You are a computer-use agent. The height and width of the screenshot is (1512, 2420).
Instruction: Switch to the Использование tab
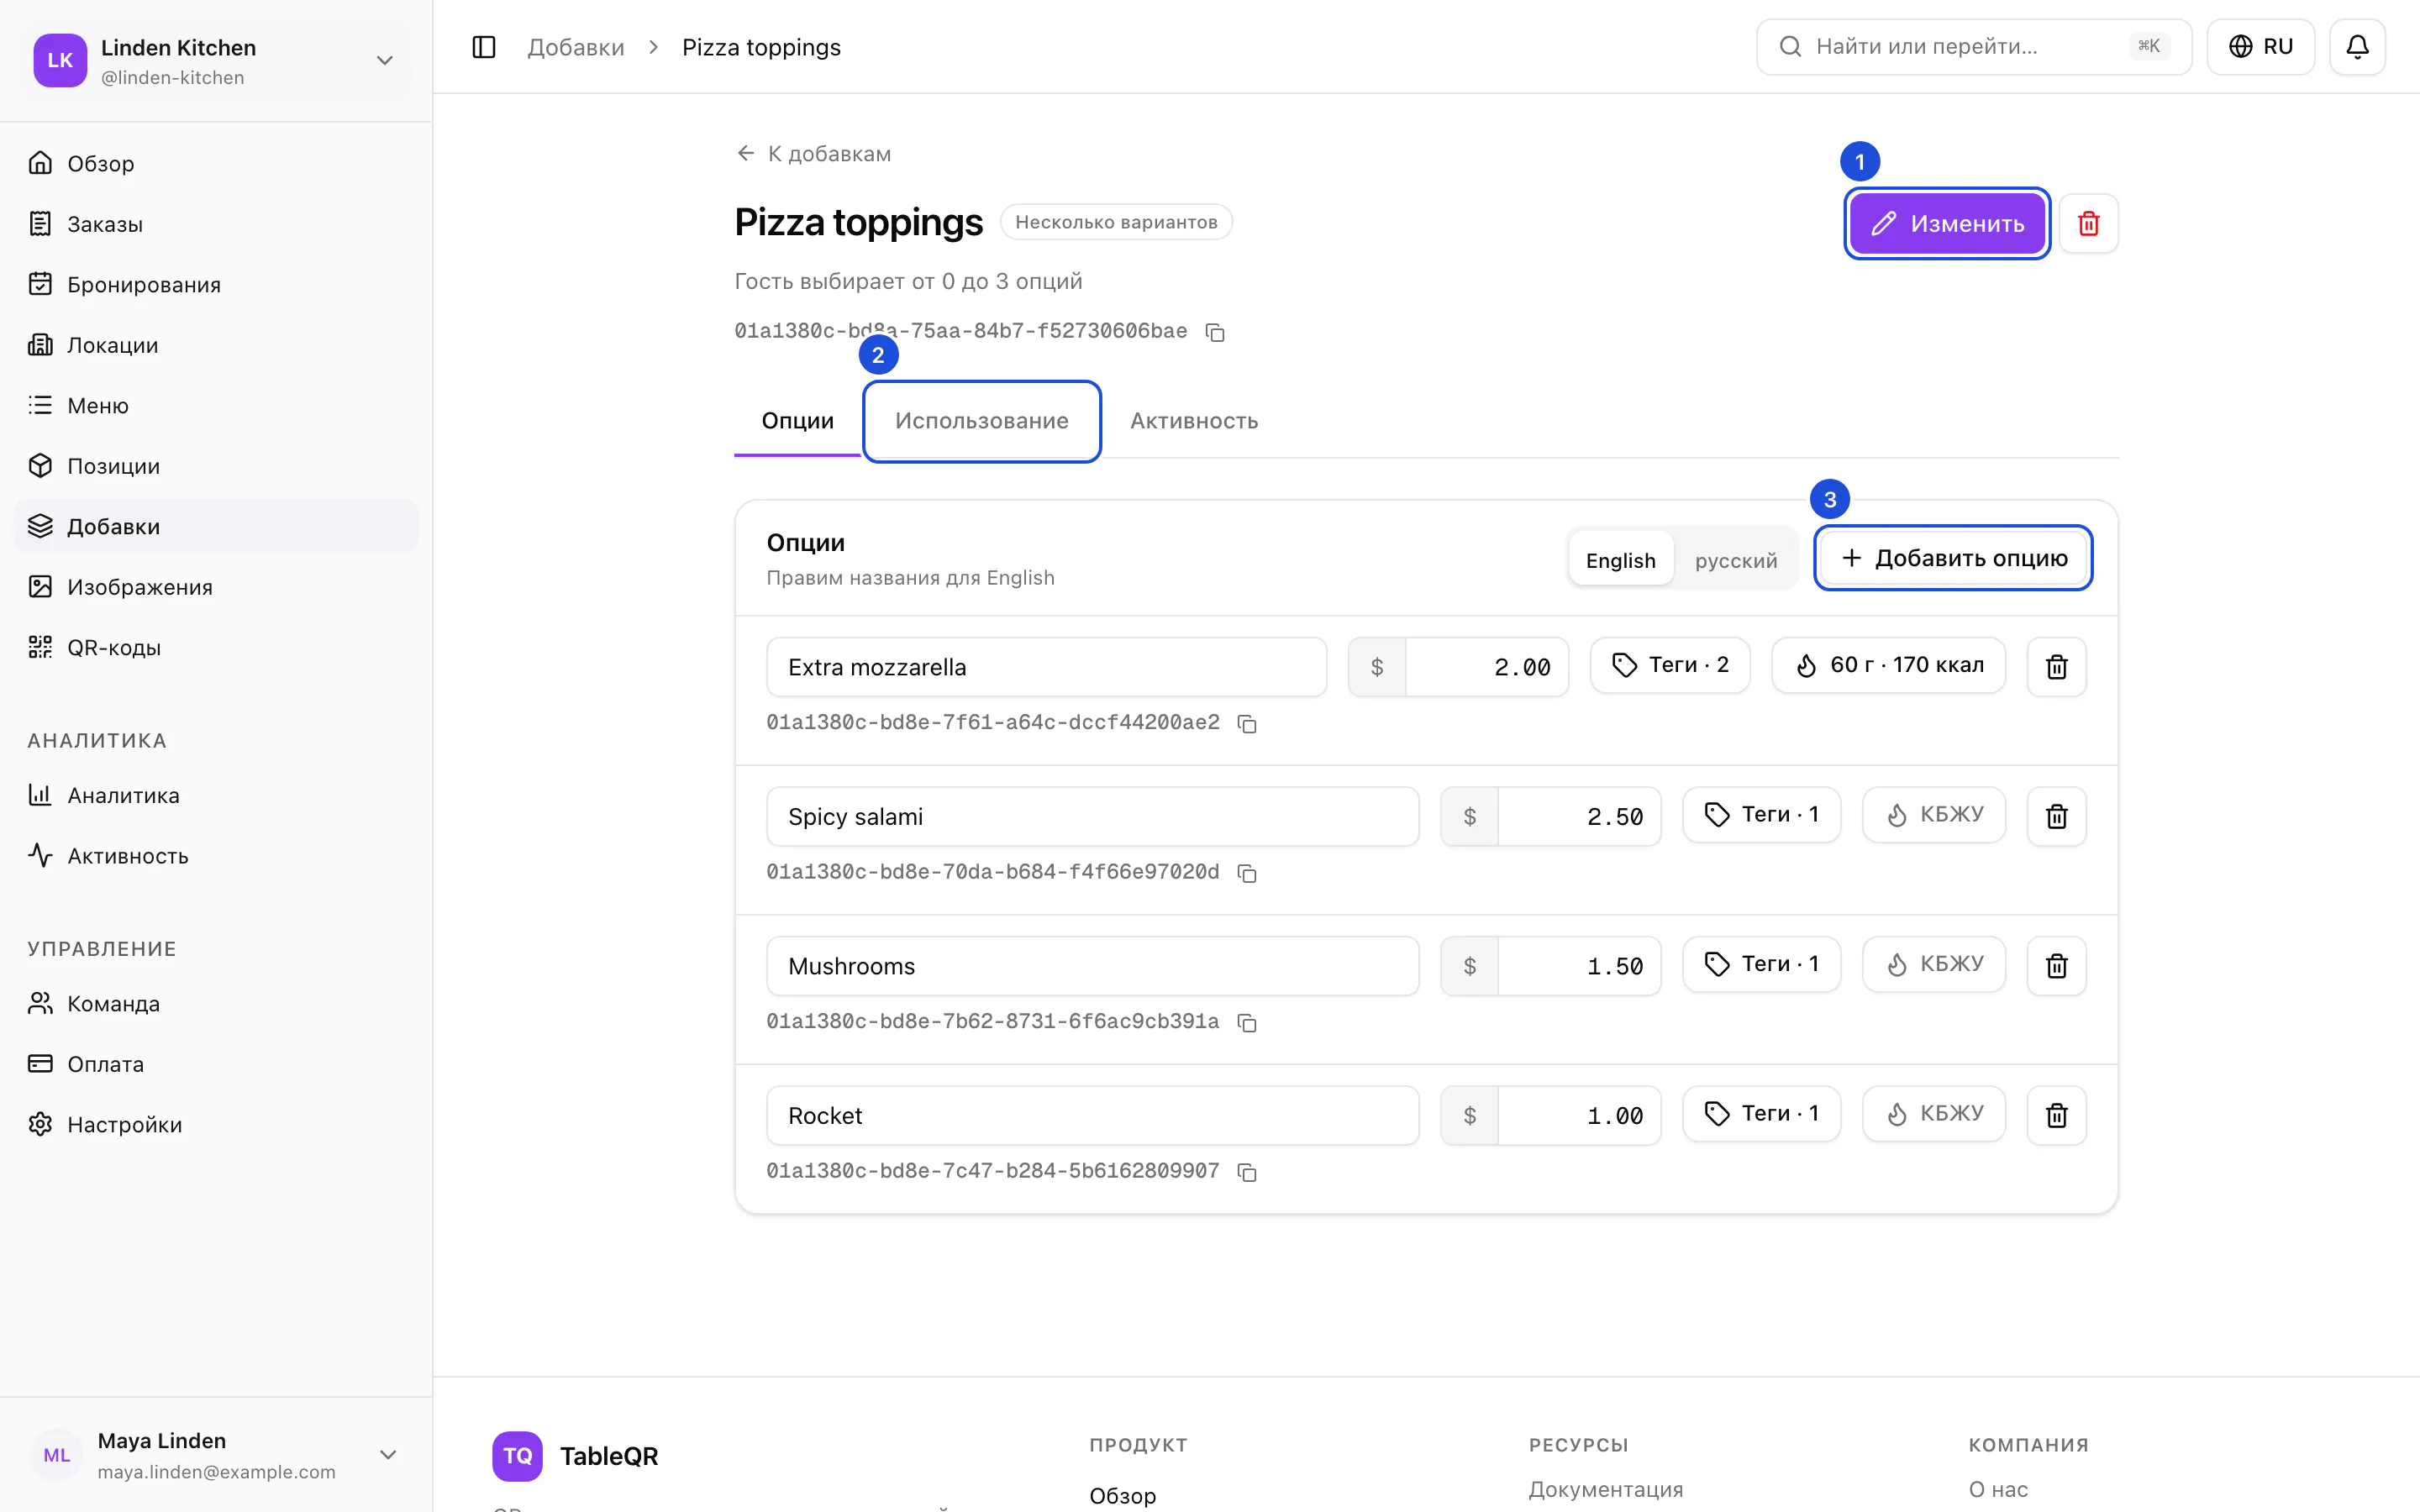pyautogui.click(x=981, y=421)
